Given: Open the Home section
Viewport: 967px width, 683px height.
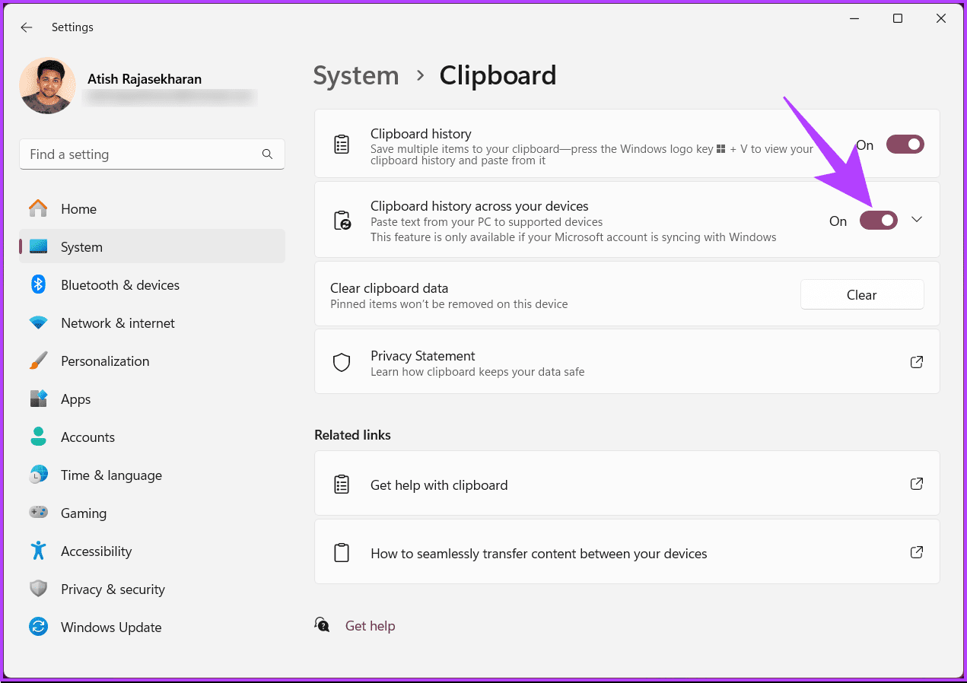Looking at the screenshot, I should point(78,208).
